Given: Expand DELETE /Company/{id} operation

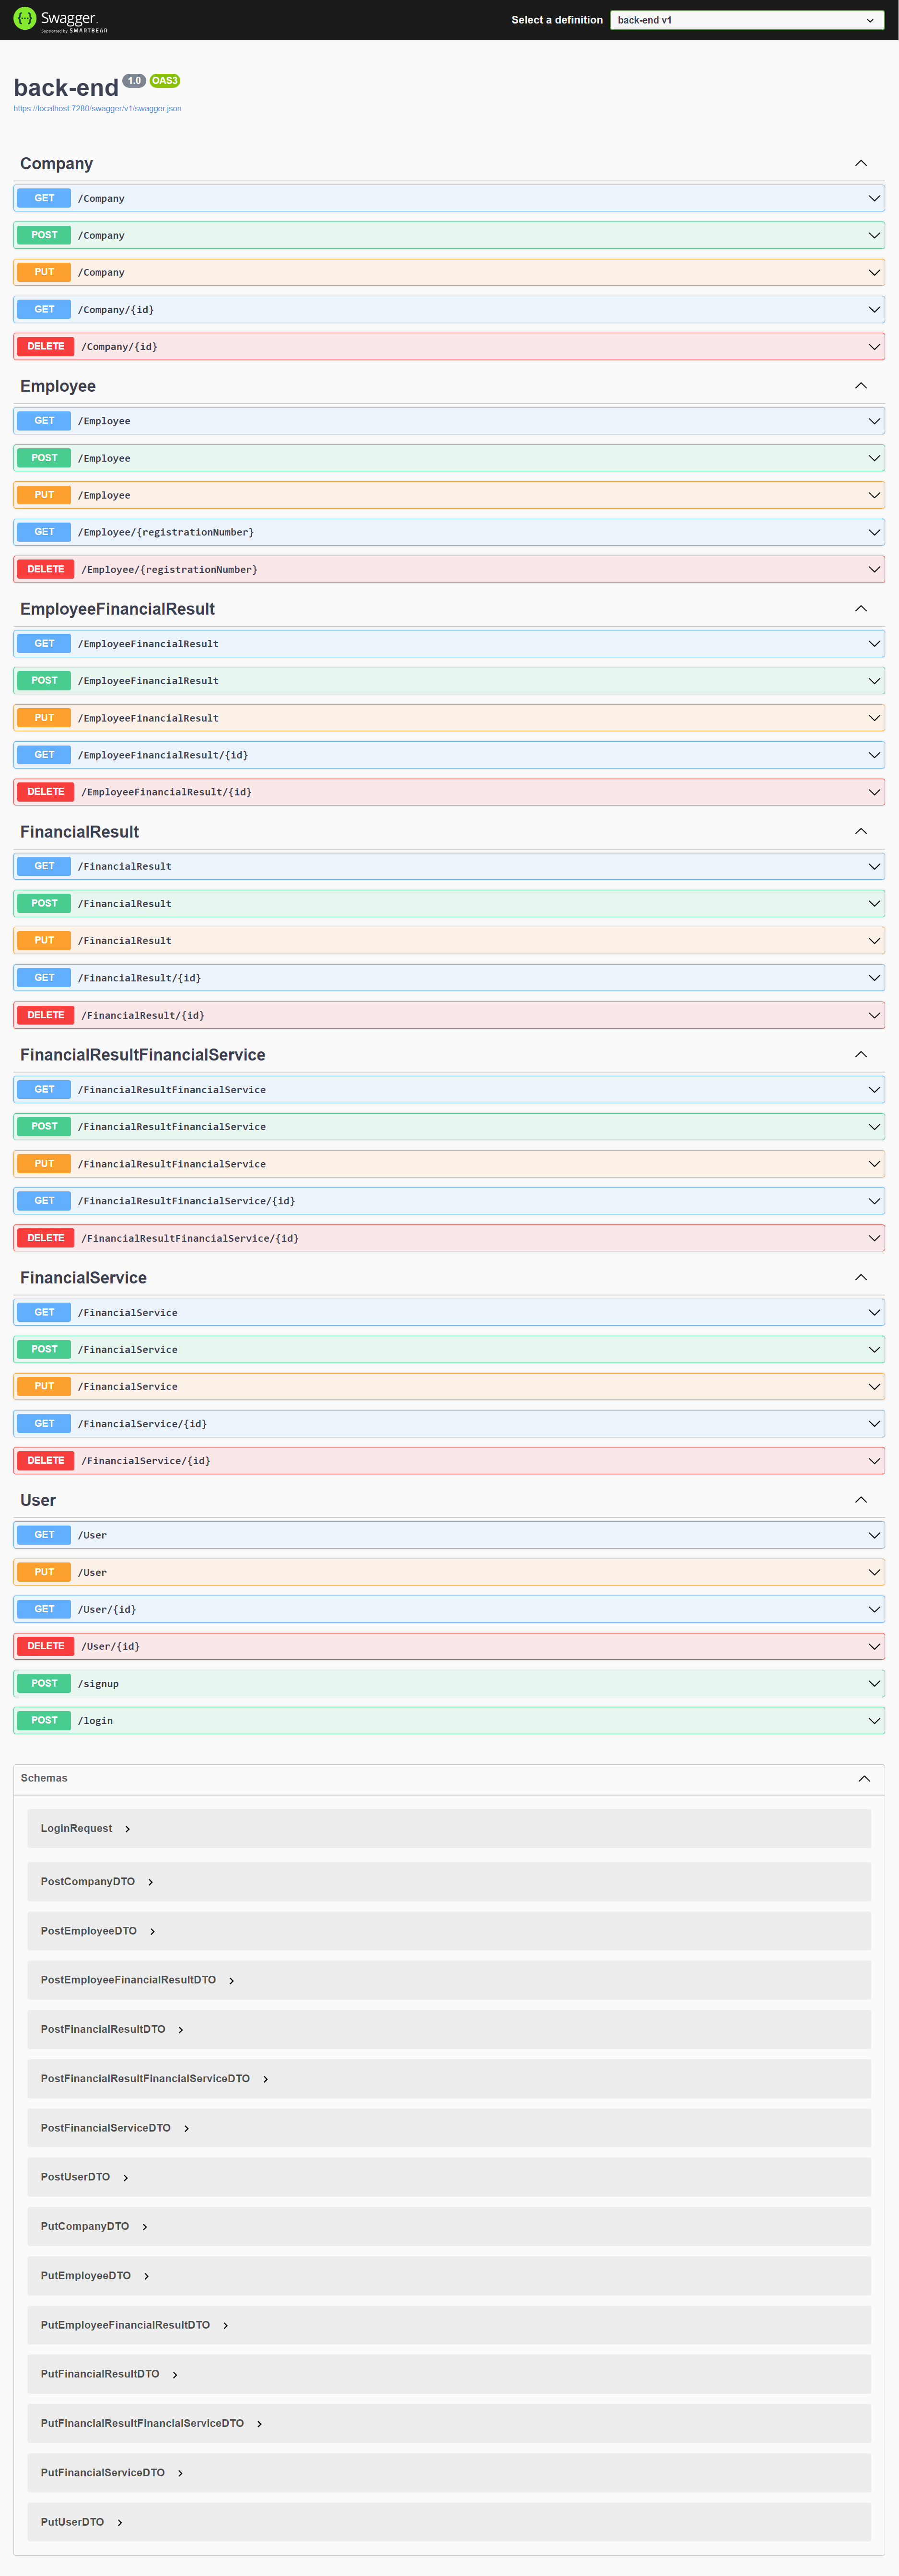Looking at the screenshot, I should [449, 347].
